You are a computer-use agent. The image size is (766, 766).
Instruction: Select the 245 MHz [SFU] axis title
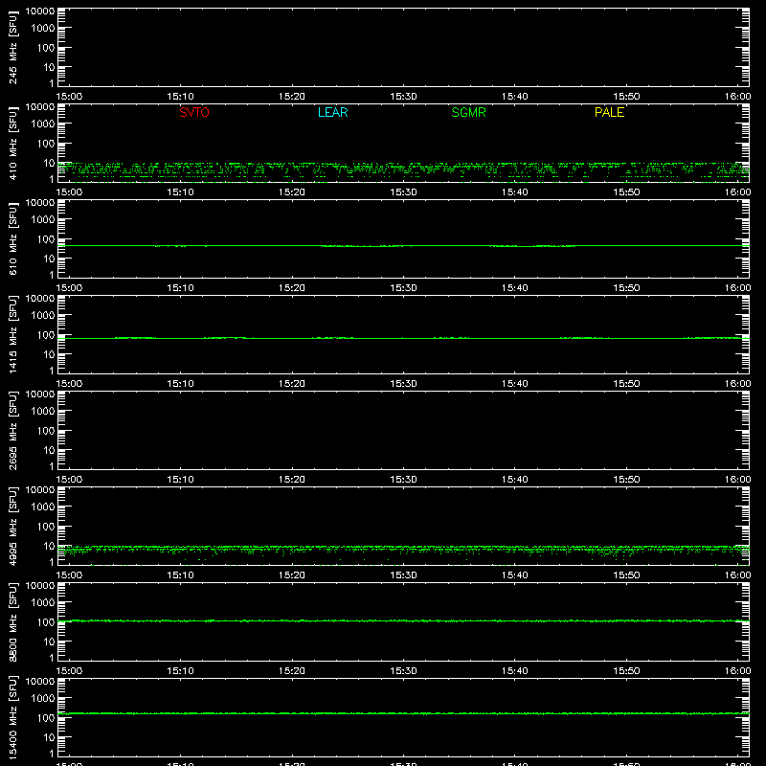tap(12, 47)
